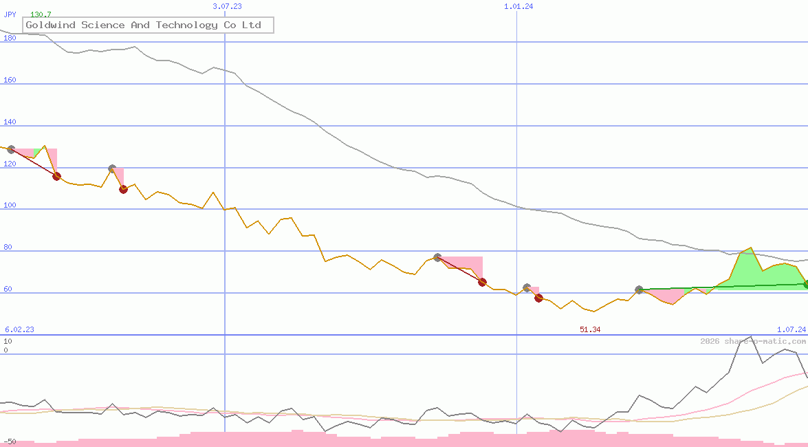This screenshot has height=447, width=808.
Task: Click the green 130.7 high price label
Action: point(41,14)
